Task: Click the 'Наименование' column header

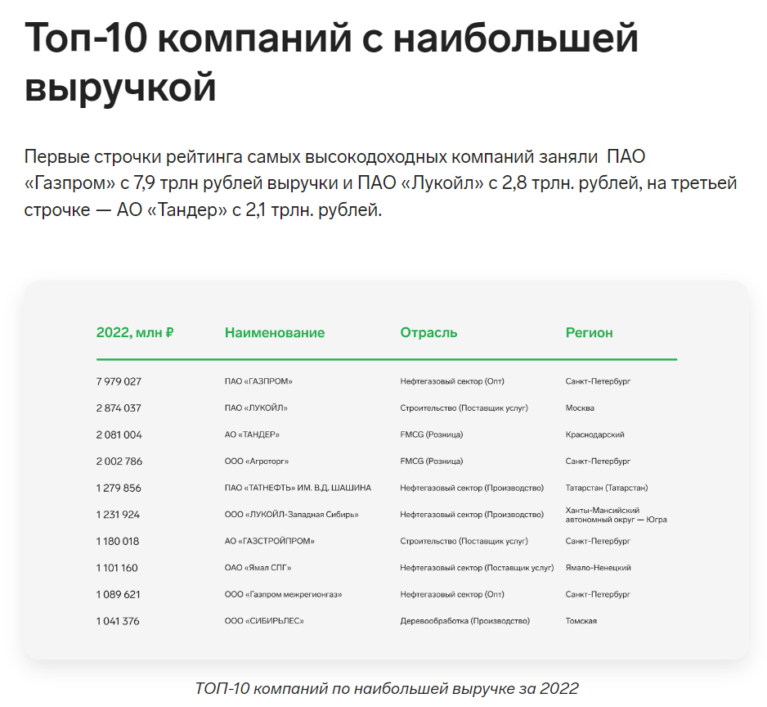Action: point(275,333)
